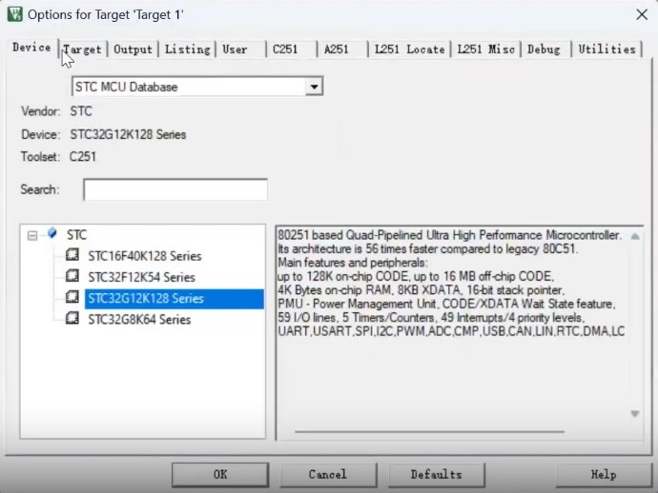The height and width of the screenshot is (493, 658).
Task: Open the Output tab
Action: pyautogui.click(x=133, y=49)
